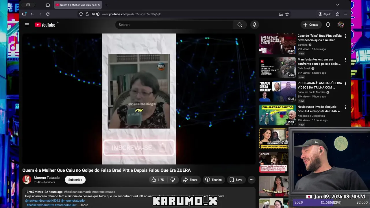The width and height of the screenshot is (370, 208).
Task: Open the YouTube guide hamburger menu
Action: [x=27, y=25]
